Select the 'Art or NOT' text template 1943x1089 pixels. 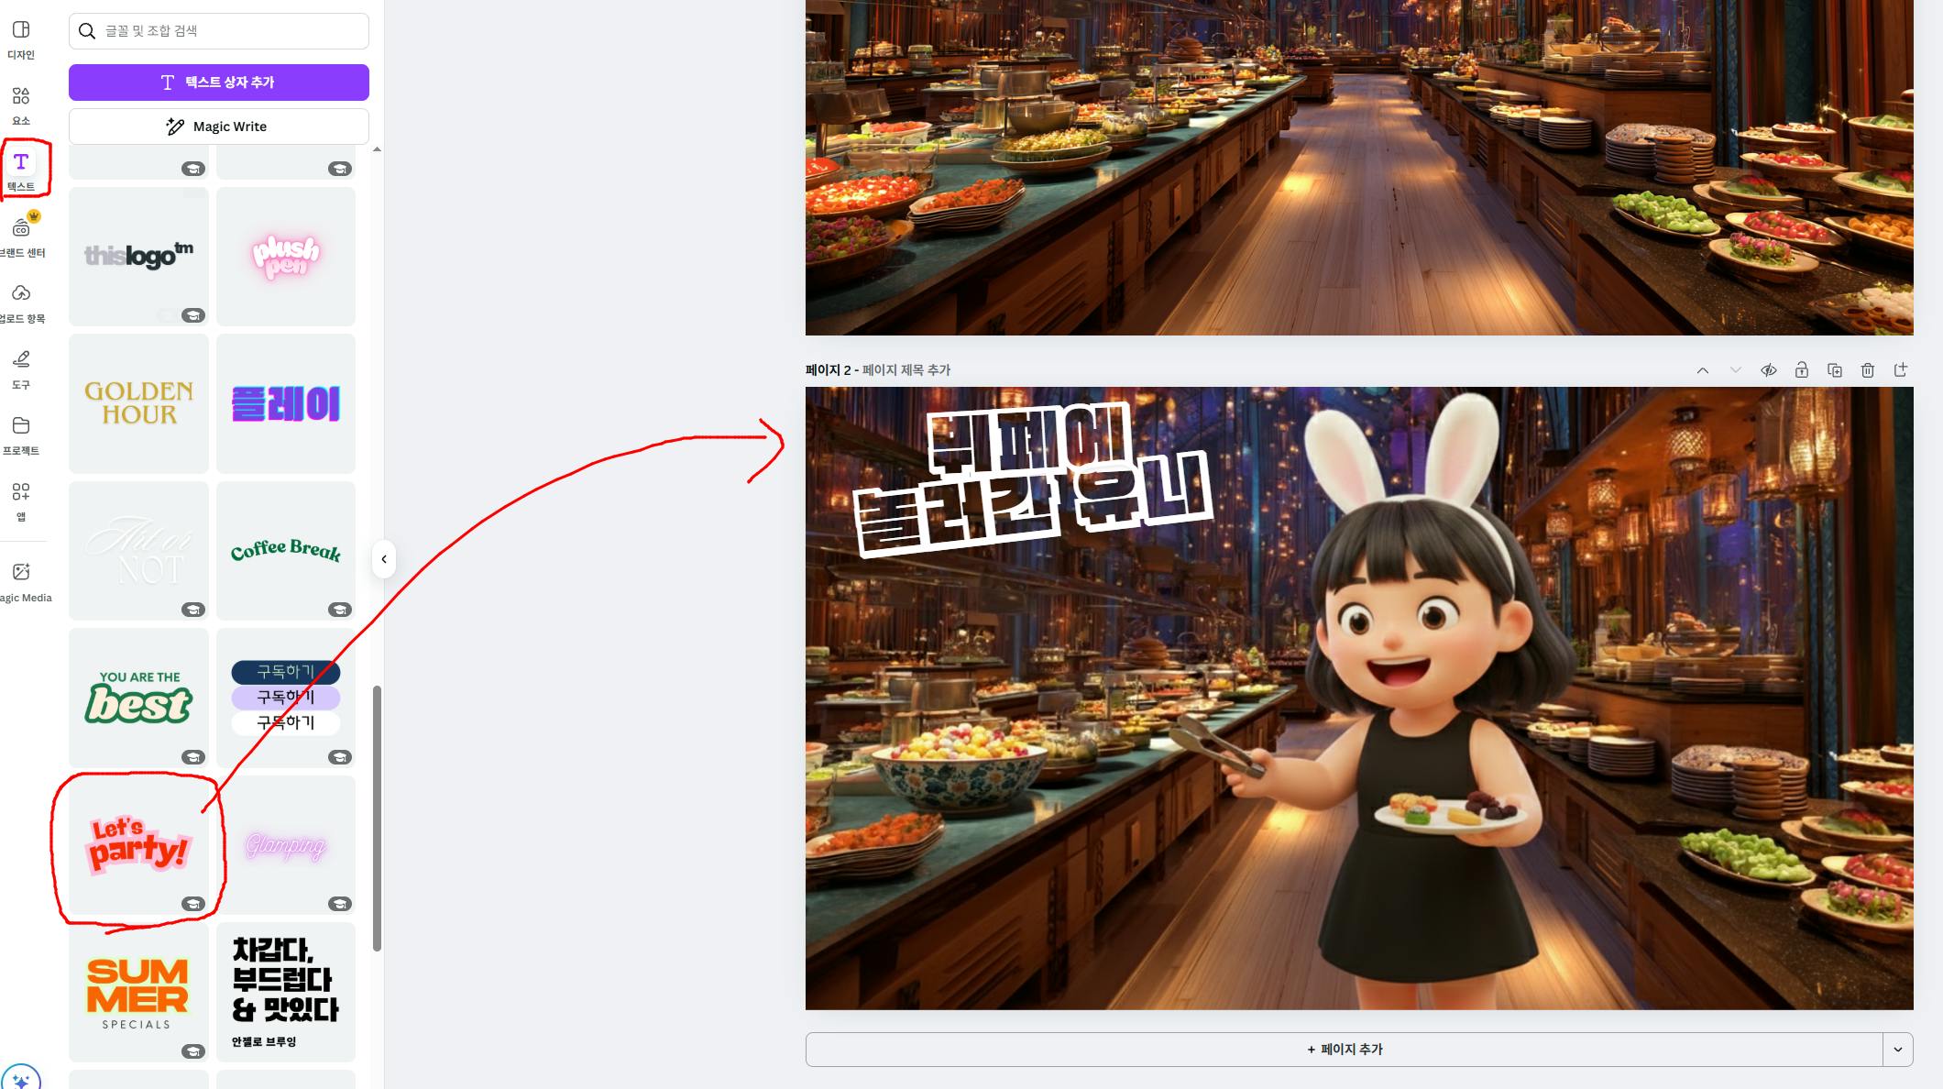click(138, 551)
